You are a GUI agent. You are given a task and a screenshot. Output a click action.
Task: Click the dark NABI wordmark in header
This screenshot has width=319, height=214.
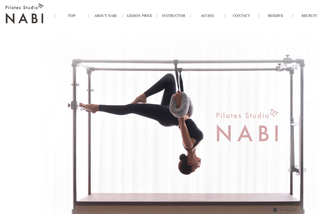(25, 18)
